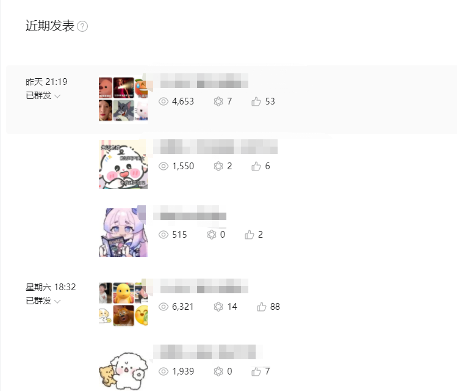Image resolution: width=457 pixels, height=391 pixels.
Task: Click the thumbs-up icon next to 2 likes
Action: (x=249, y=235)
